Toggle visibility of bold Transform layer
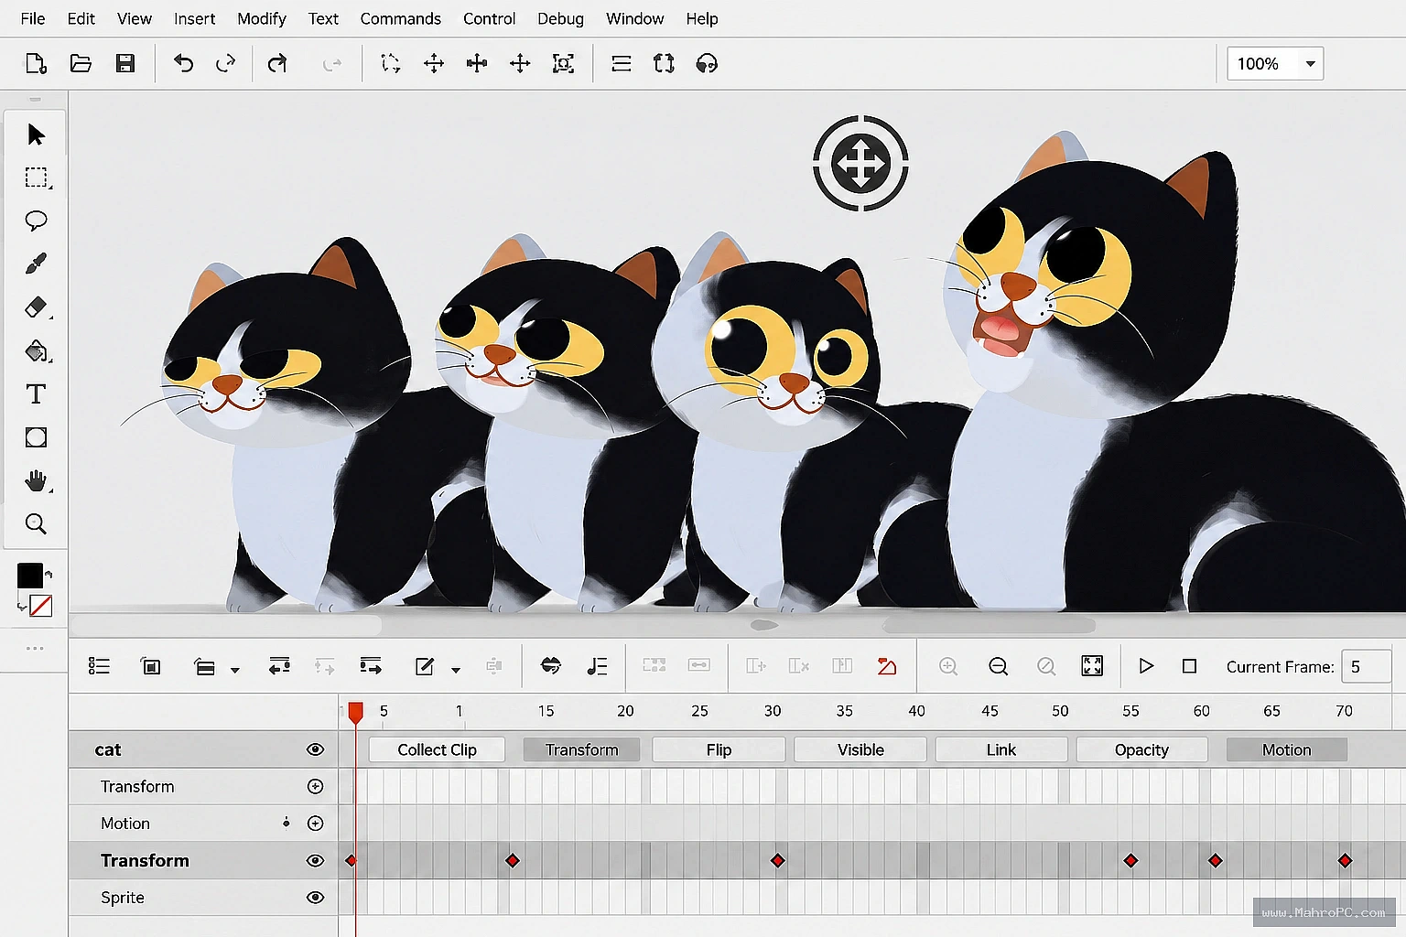Screen dimensions: 1406x937 point(315,860)
